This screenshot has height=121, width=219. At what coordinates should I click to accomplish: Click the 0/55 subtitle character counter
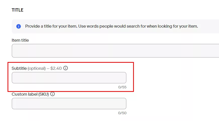pos(122,87)
